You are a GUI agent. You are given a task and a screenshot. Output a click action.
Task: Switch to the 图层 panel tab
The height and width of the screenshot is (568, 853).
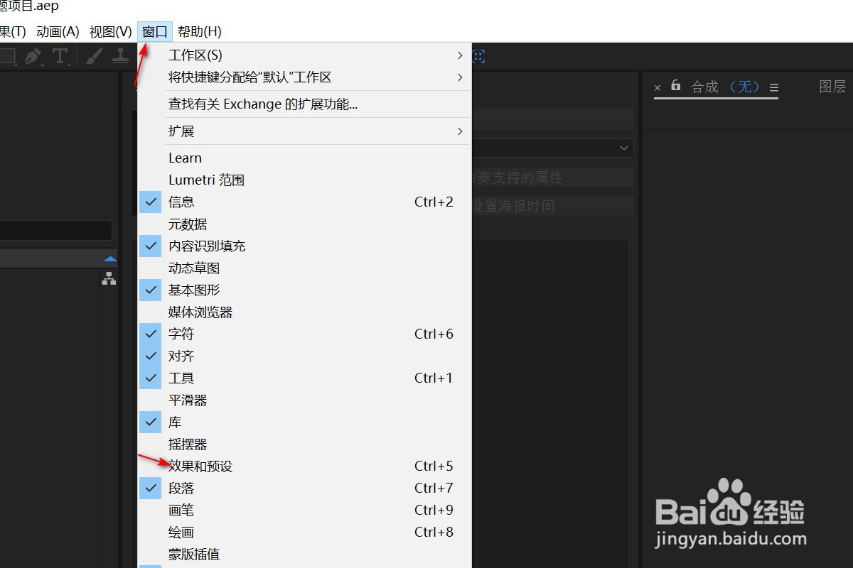[x=832, y=87]
